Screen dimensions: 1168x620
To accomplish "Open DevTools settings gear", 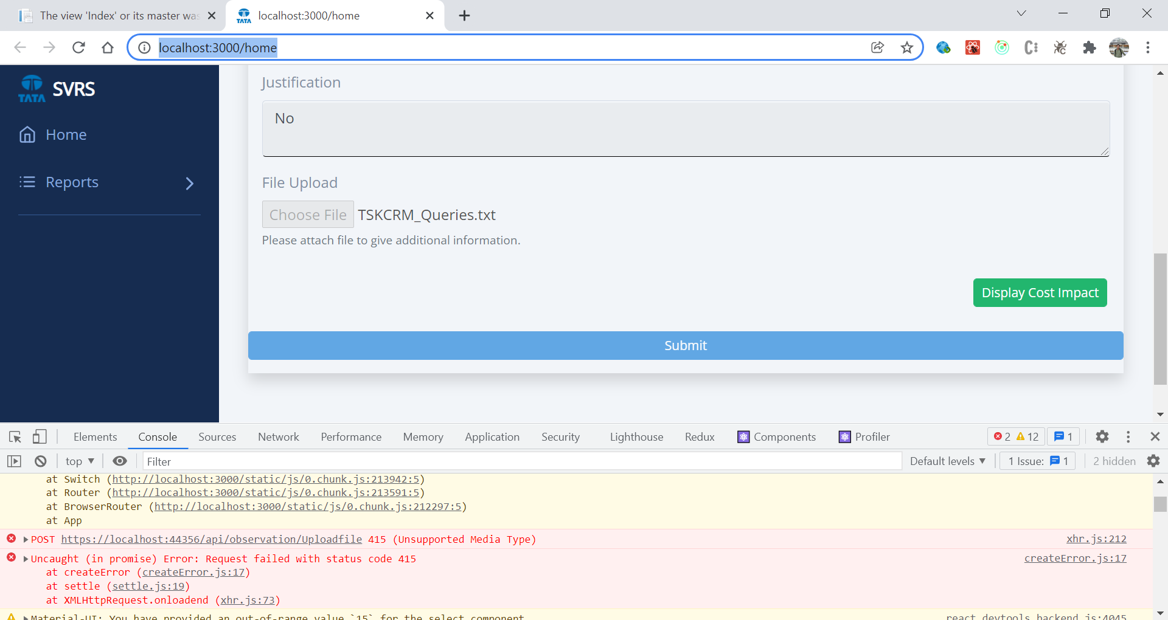I will (x=1102, y=437).
